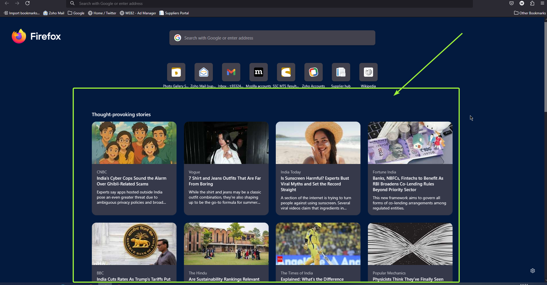Open the Fortune India currency notes image
The width and height of the screenshot is (547, 285).
[x=410, y=143]
